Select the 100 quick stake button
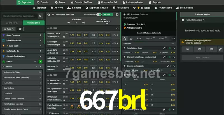This screenshot has height=115, width=224. (199, 49)
